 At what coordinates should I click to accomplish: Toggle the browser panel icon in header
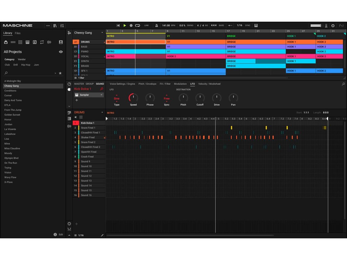55,26
